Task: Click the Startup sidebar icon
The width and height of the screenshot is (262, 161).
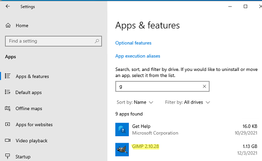Action: pos(7,156)
